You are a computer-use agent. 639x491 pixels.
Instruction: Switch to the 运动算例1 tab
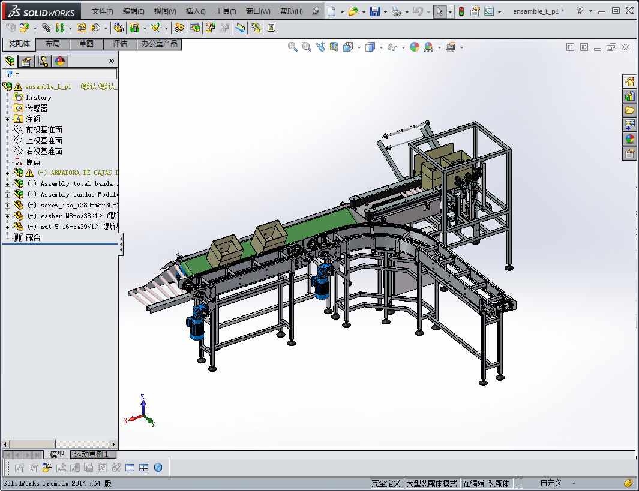pos(91,454)
